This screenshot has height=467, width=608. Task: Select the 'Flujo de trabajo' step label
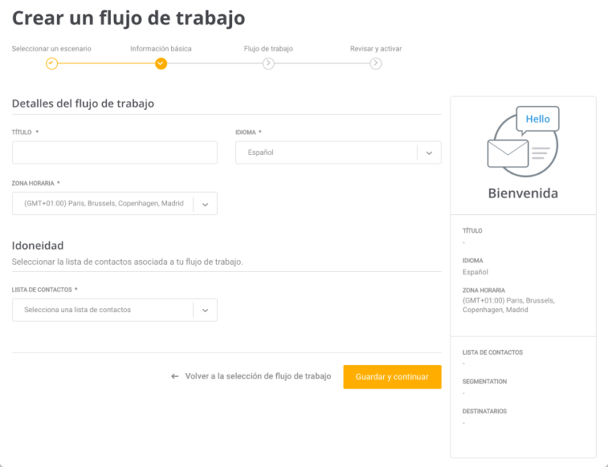pos(268,49)
